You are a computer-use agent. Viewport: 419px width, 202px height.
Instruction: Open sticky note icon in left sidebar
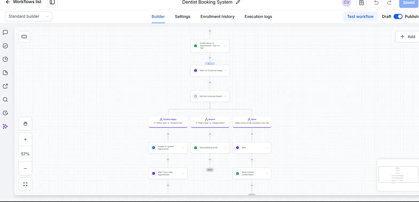click(5, 73)
